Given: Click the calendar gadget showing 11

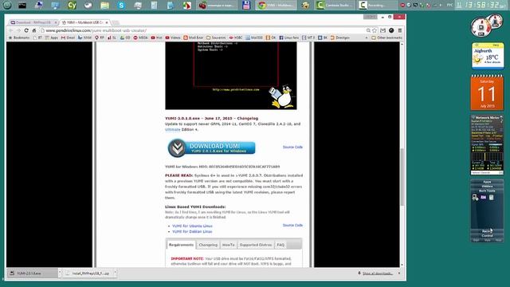Looking at the screenshot, I should point(487,92).
